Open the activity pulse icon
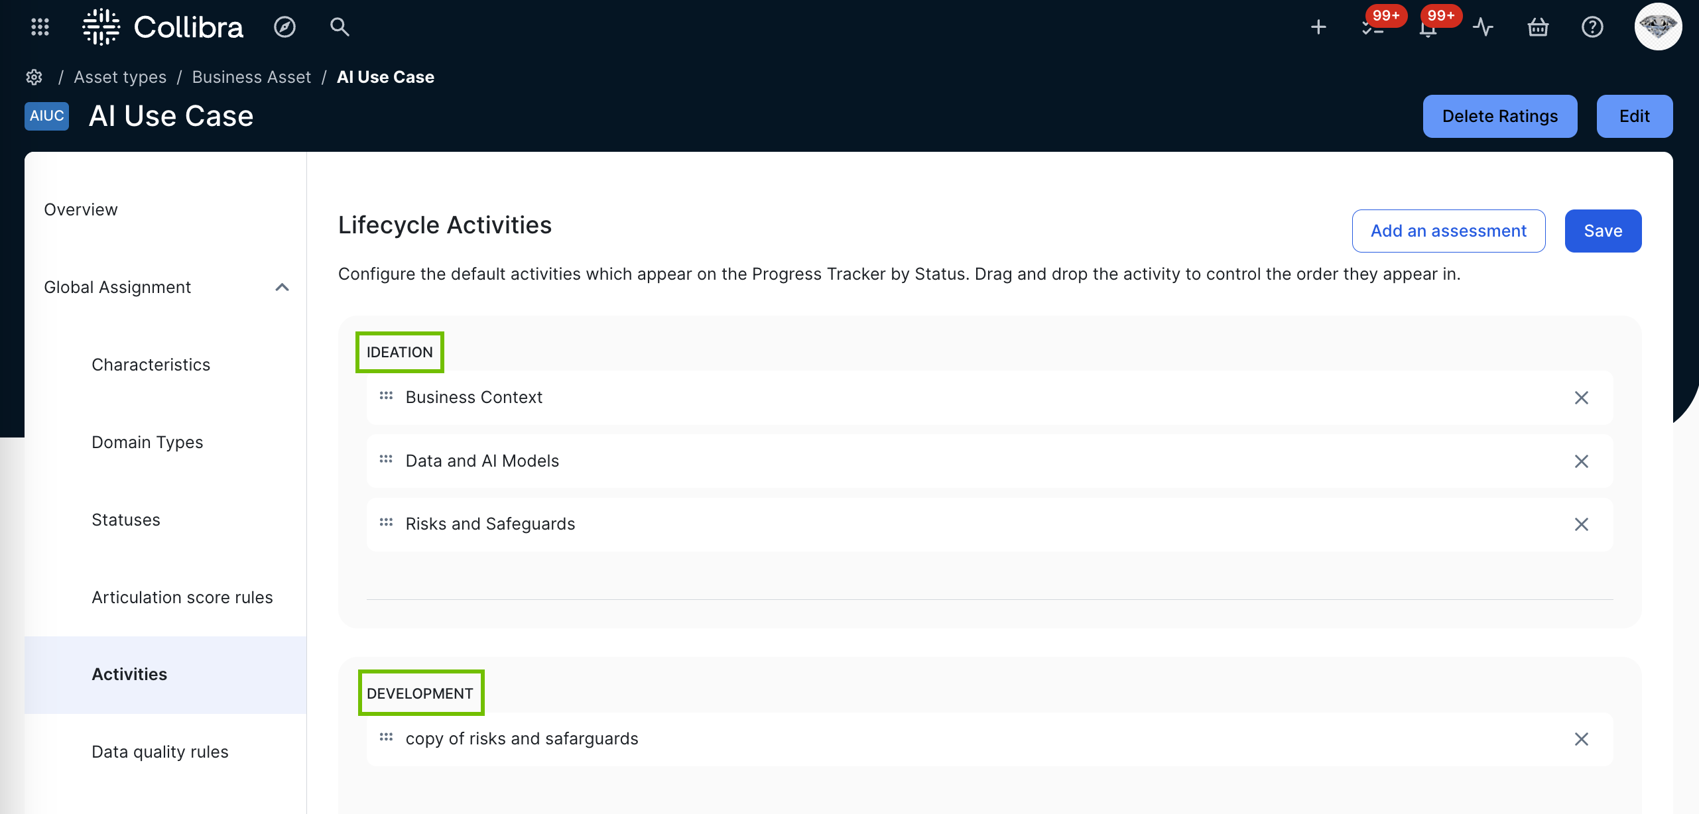1699x814 pixels. 1483,27
